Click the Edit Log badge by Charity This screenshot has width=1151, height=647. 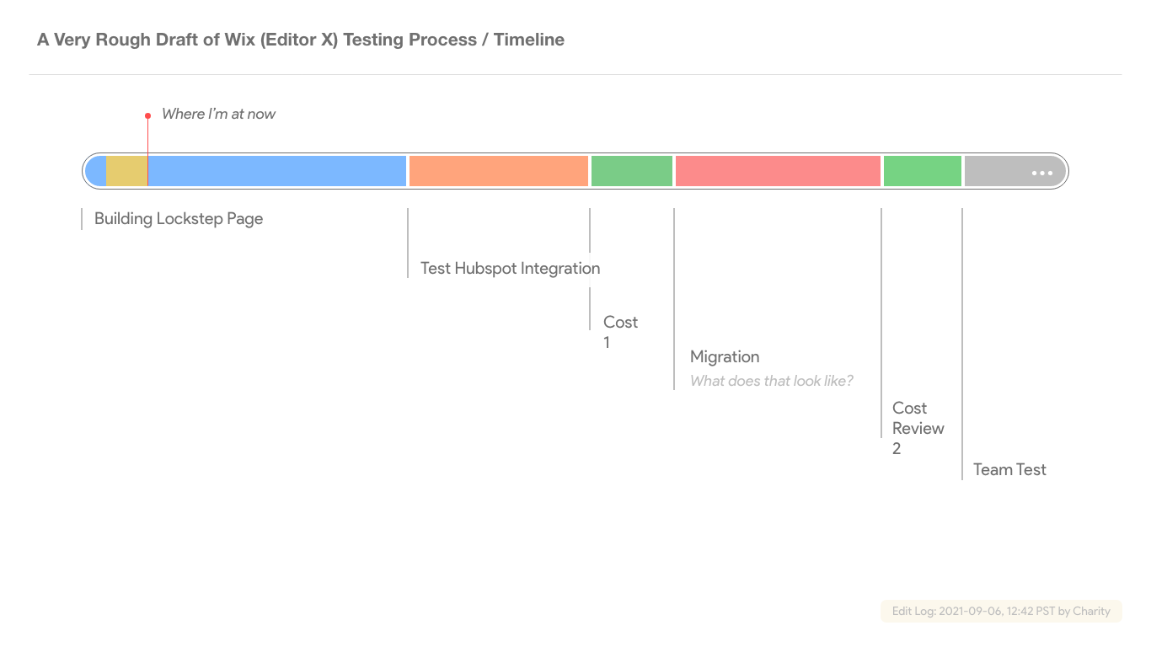pos(1002,611)
